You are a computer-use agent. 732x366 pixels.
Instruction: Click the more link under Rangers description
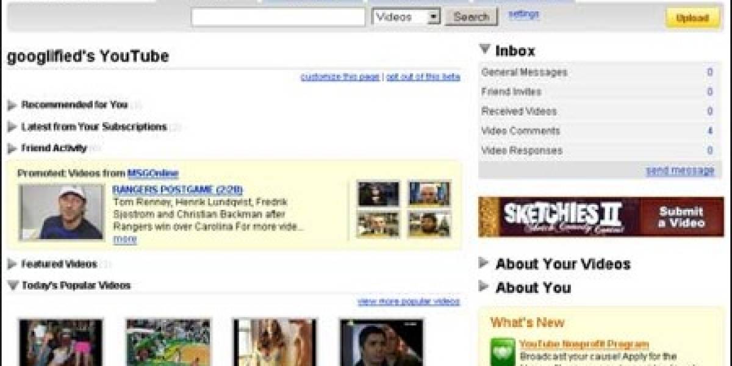pyautogui.click(x=125, y=240)
